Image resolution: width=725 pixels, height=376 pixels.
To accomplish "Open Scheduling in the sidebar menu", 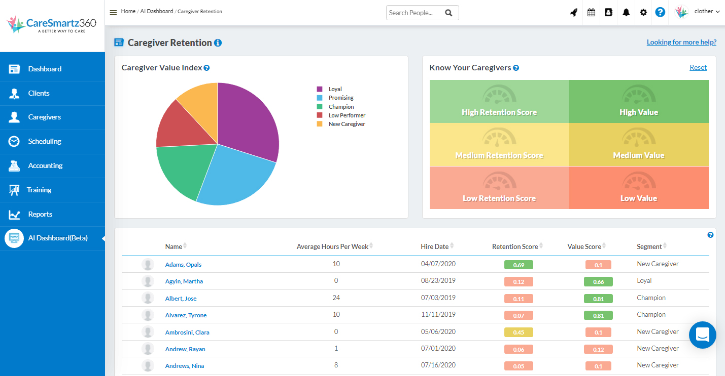I will click(45, 142).
